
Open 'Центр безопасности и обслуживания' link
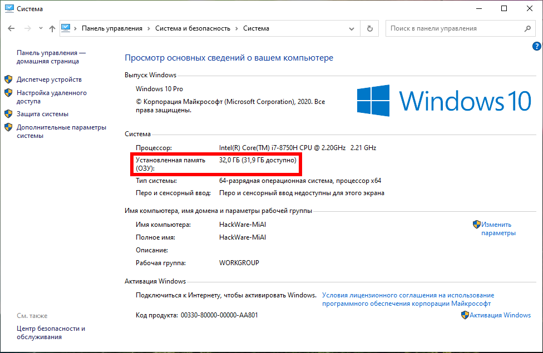51,332
